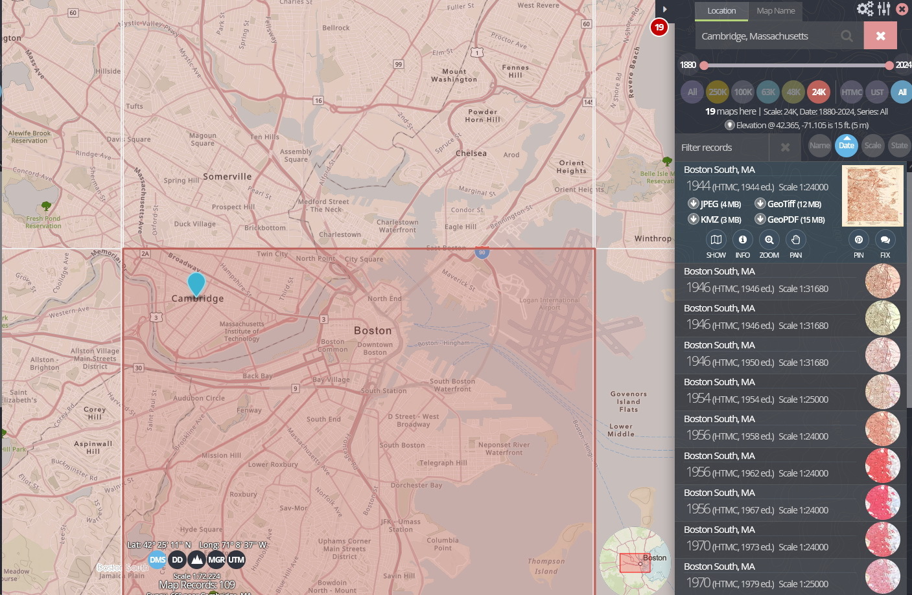Click the SHOW map icon
The height and width of the screenshot is (595, 912).
pyautogui.click(x=716, y=240)
